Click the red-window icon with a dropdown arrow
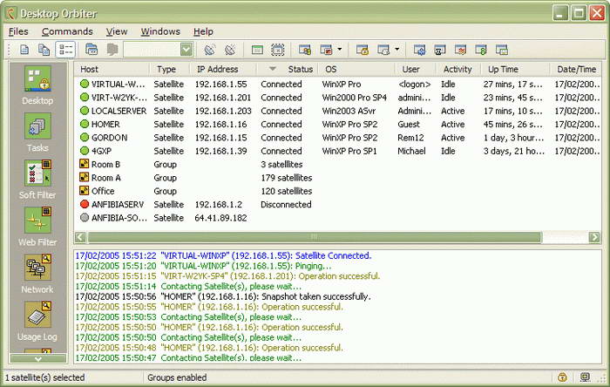The height and width of the screenshot is (387, 610). (326, 50)
